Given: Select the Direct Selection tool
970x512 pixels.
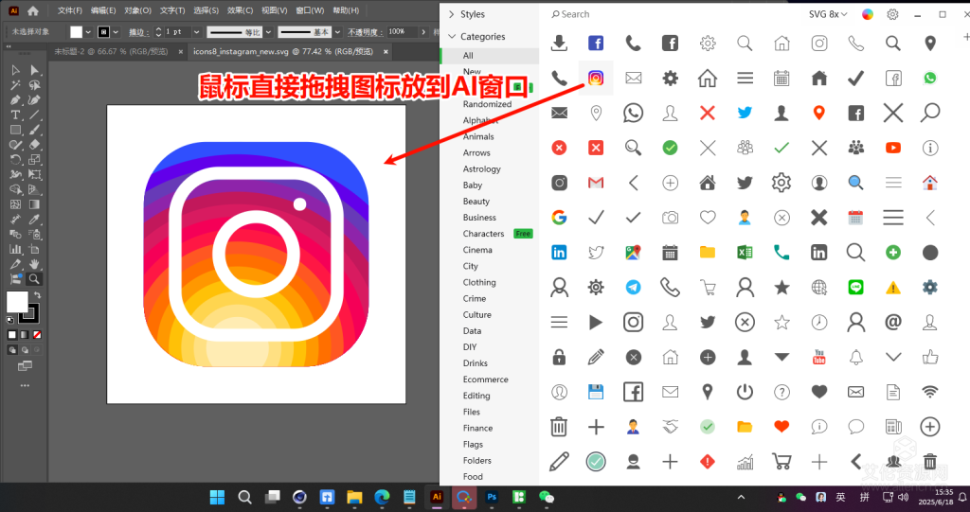Looking at the screenshot, I should [x=35, y=70].
